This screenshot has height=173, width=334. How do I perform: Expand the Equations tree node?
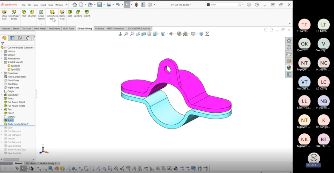pyautogui.click(x=2, y=73)
